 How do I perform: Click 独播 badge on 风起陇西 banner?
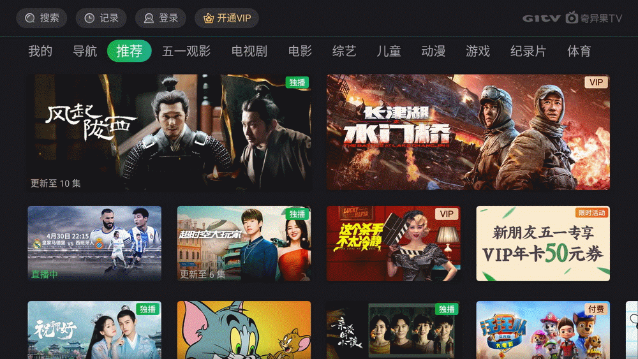pos(297,82)
